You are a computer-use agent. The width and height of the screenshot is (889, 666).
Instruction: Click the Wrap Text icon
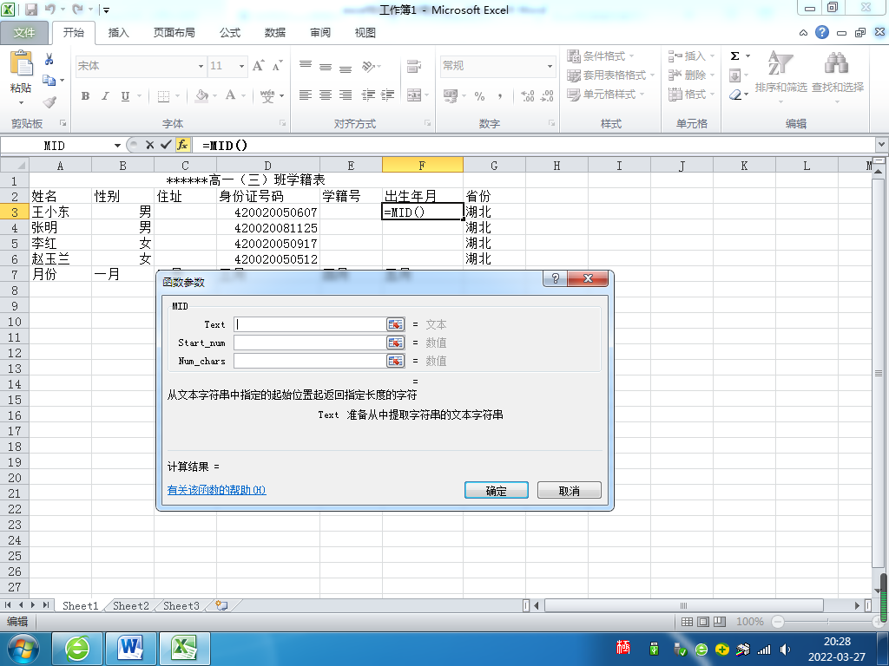click(x=414, y=66)
